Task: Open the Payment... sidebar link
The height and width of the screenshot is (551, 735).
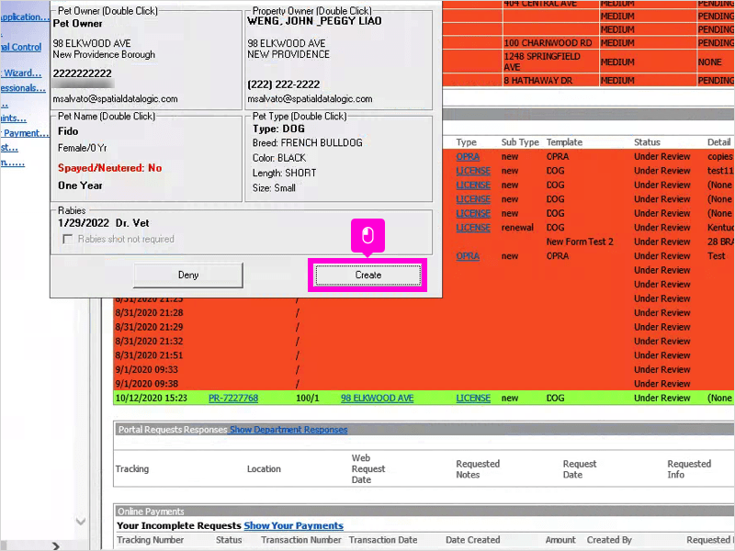Action: (25, 133)
